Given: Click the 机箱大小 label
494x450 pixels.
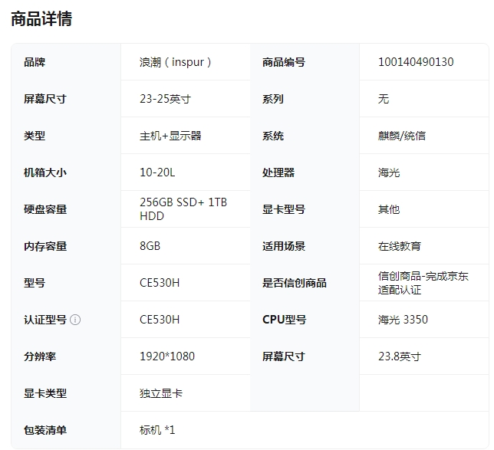Looking at the screenshot, I should click(45, 172).
